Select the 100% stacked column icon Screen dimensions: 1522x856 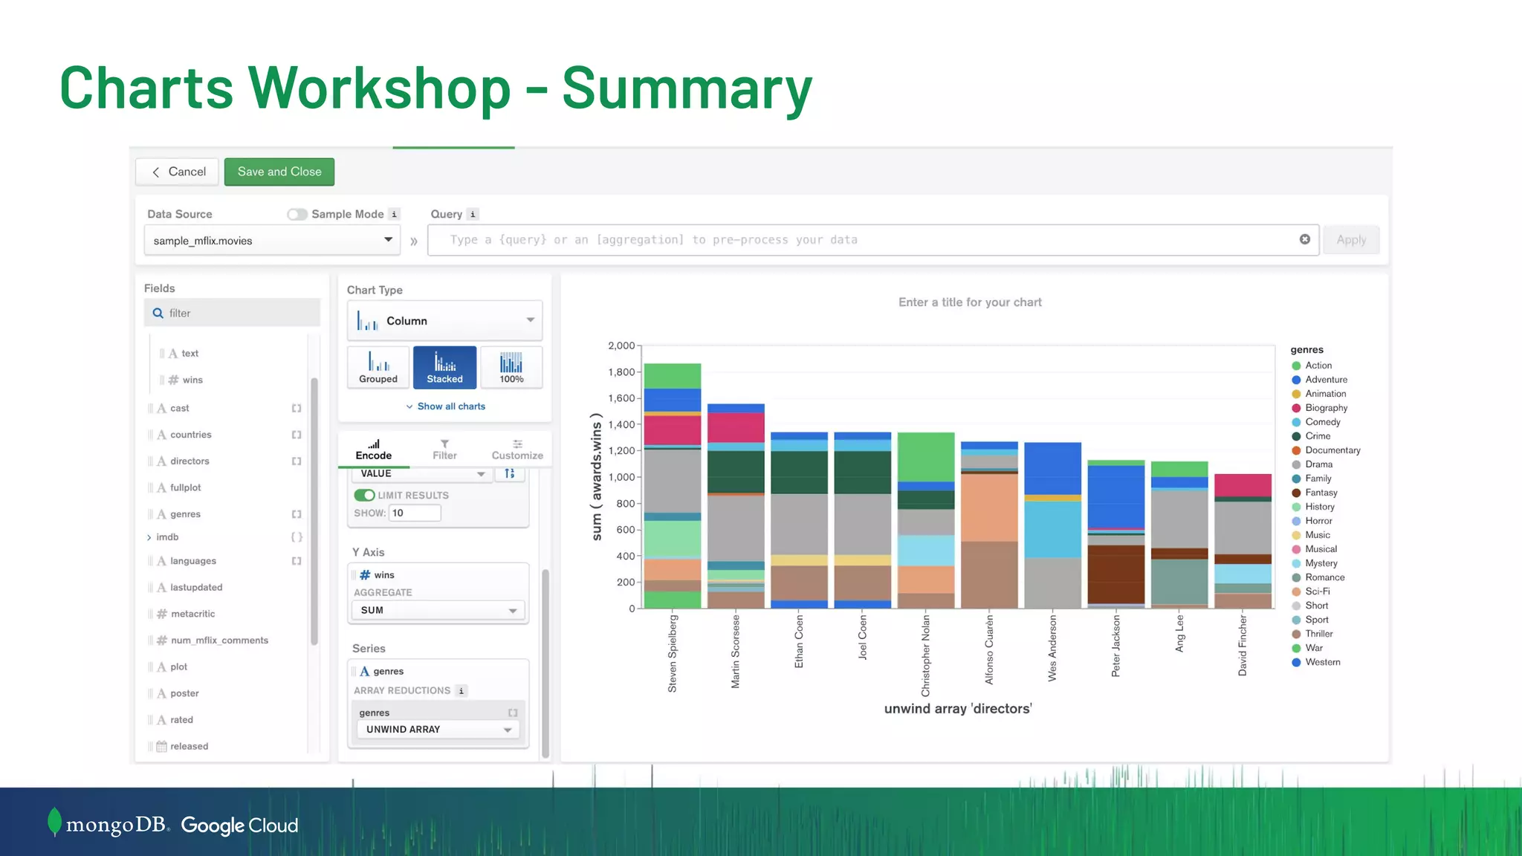click(511, 367)
